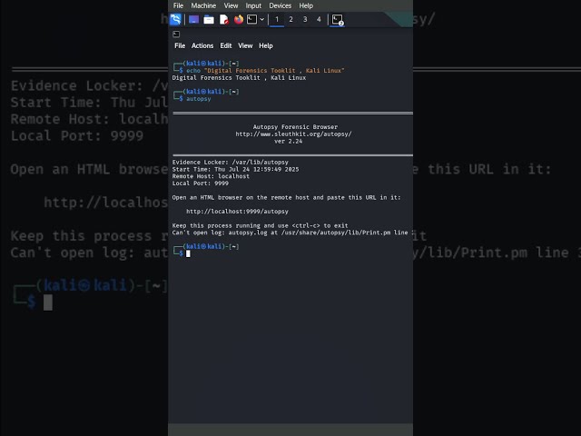Click the terminal cursor at last prompt
581x436 pixels.
tap(188, 253)
